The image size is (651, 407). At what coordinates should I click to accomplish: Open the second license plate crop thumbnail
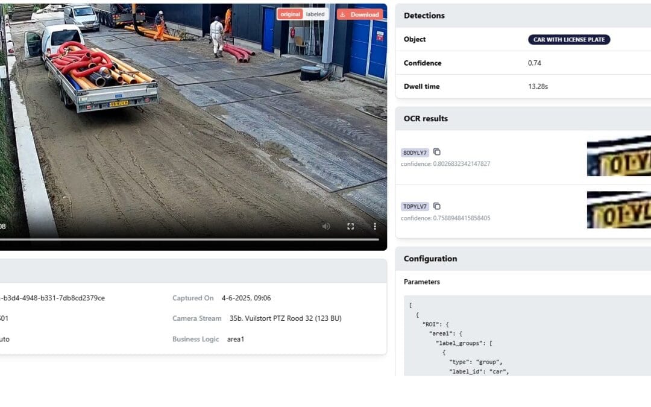coord(618,210)
